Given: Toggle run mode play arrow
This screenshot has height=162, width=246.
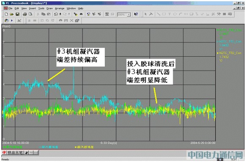Looking at the screenshot, I should pyautogui.click(x=12, y=20).
